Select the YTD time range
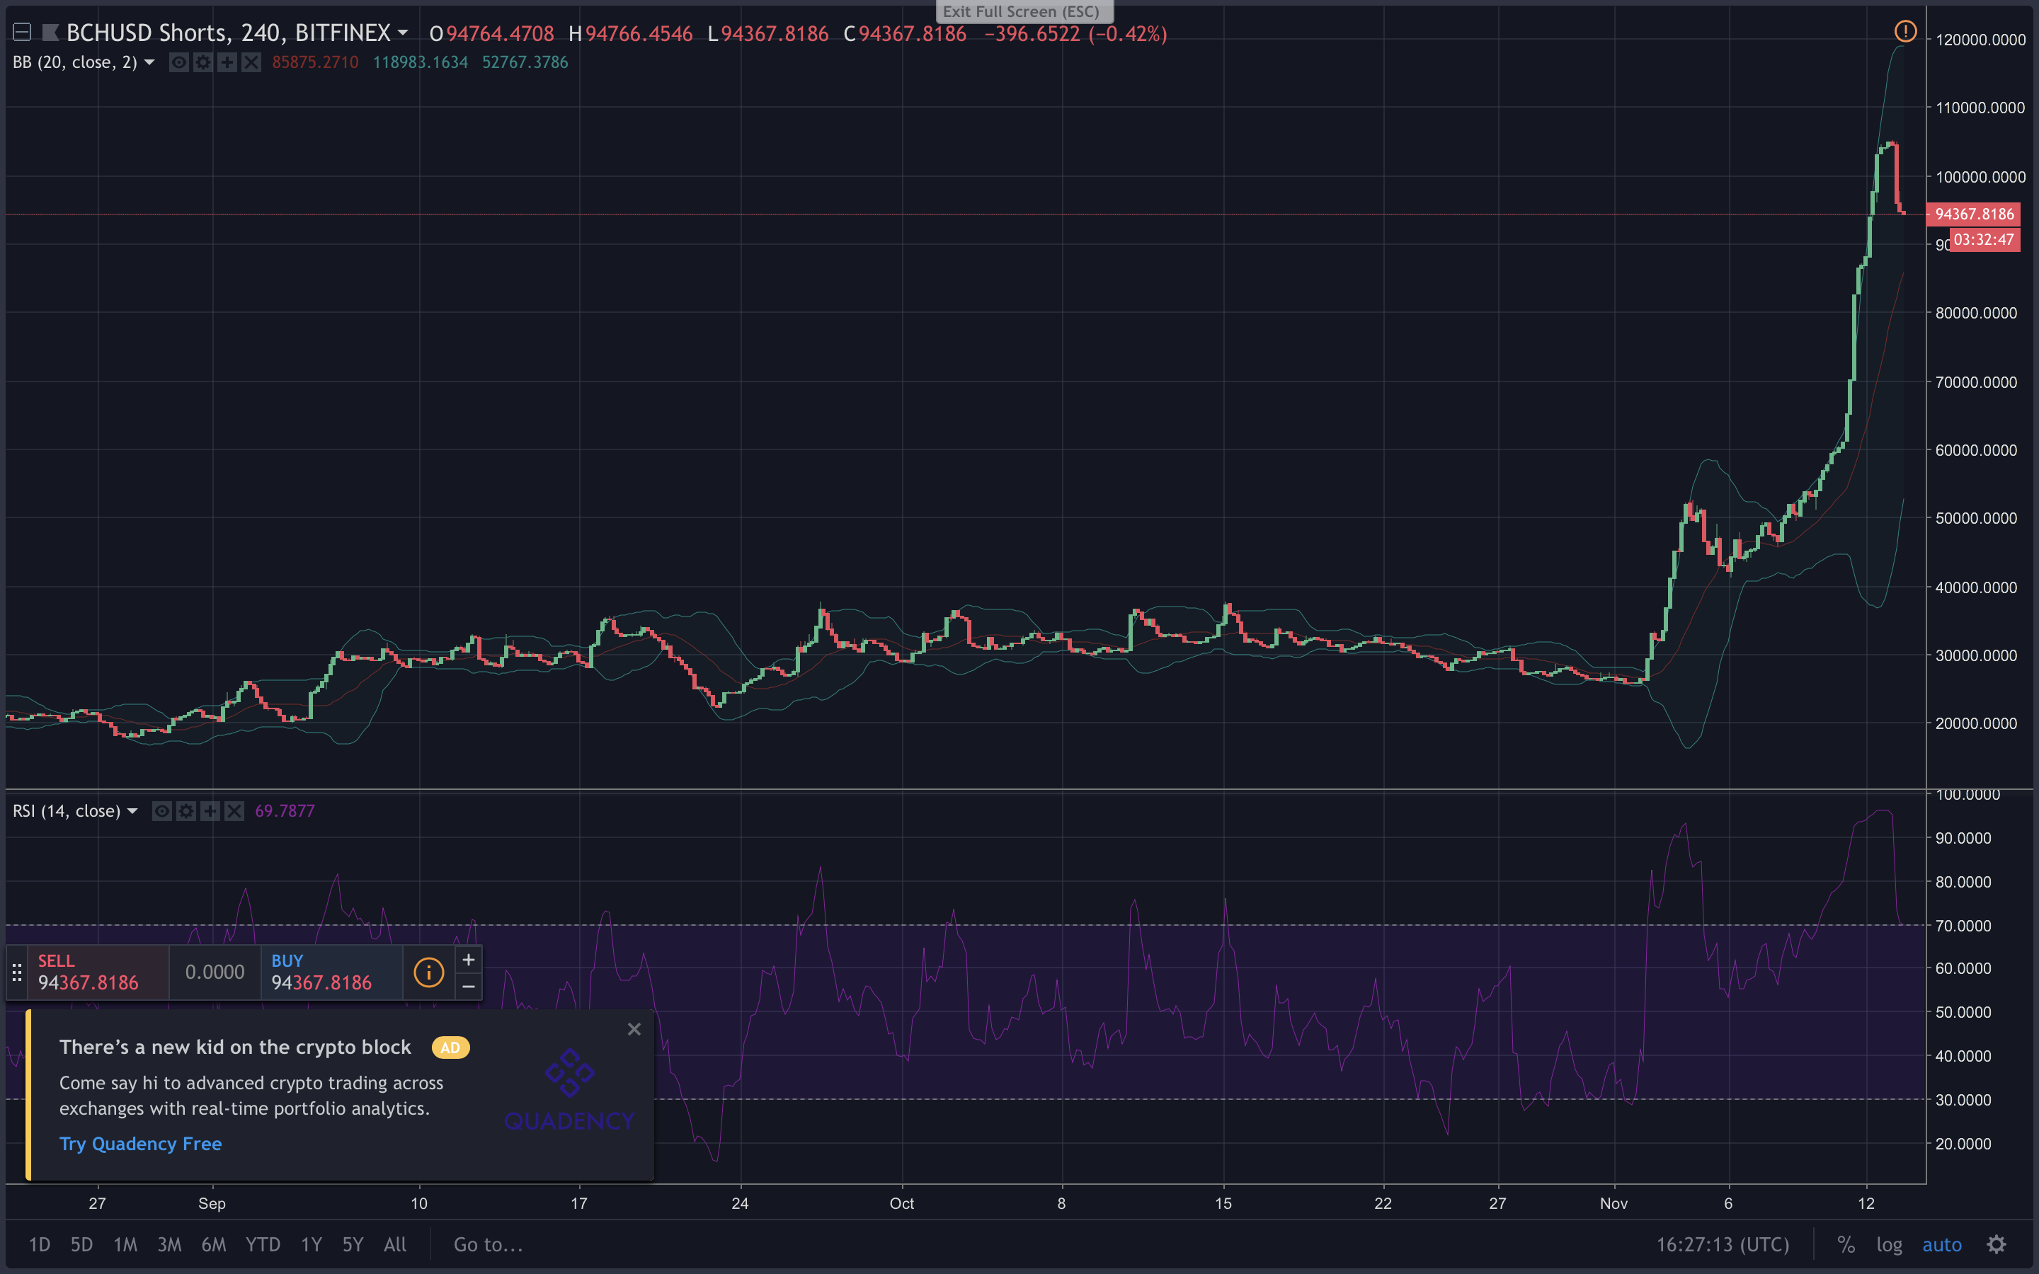2039x1274 pixels. coord(262,1244)
